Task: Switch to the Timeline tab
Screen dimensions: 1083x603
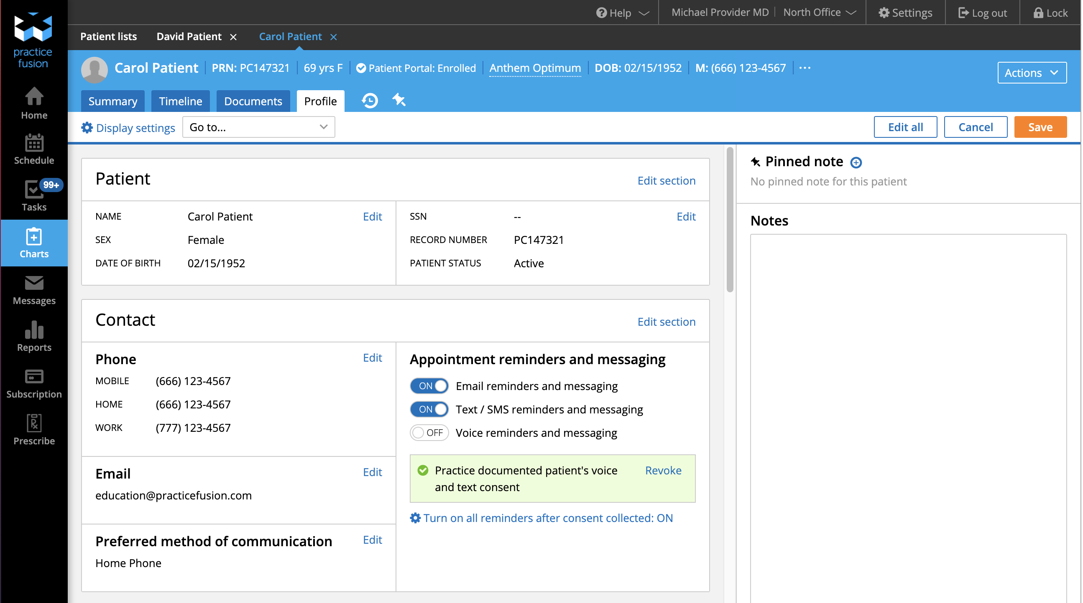Action: click(180, 100)
